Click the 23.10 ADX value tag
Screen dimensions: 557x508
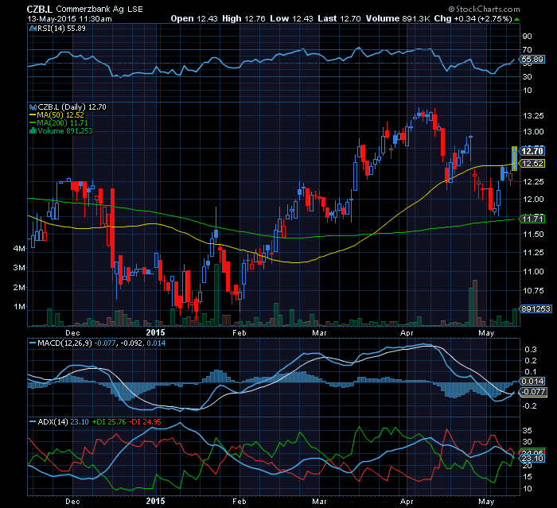point(532,458)
